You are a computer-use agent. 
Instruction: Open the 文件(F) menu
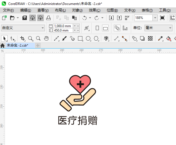(8, 10)
